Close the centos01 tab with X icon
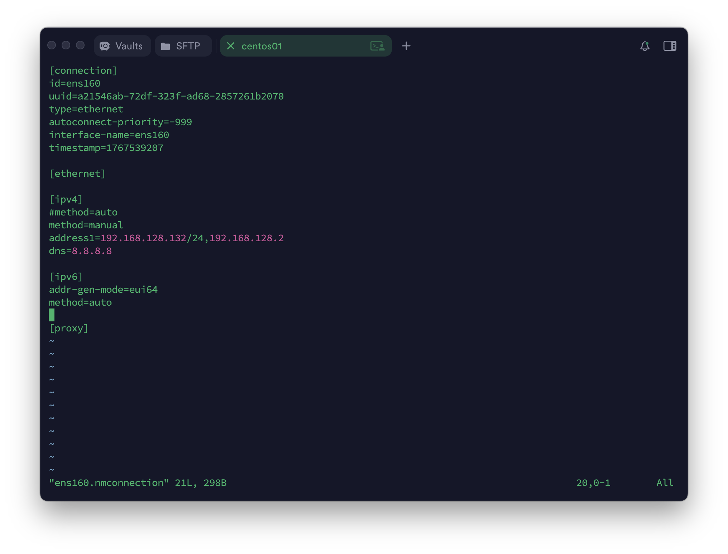Screen dimensions: 728x554 [231, 46]
